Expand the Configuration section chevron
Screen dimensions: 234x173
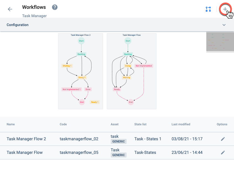(224, 25)
